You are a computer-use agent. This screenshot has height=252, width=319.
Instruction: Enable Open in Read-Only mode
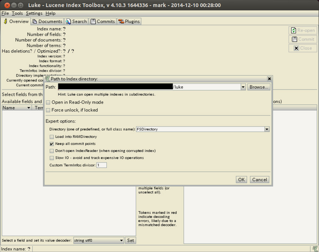click(x=48, y=102)
